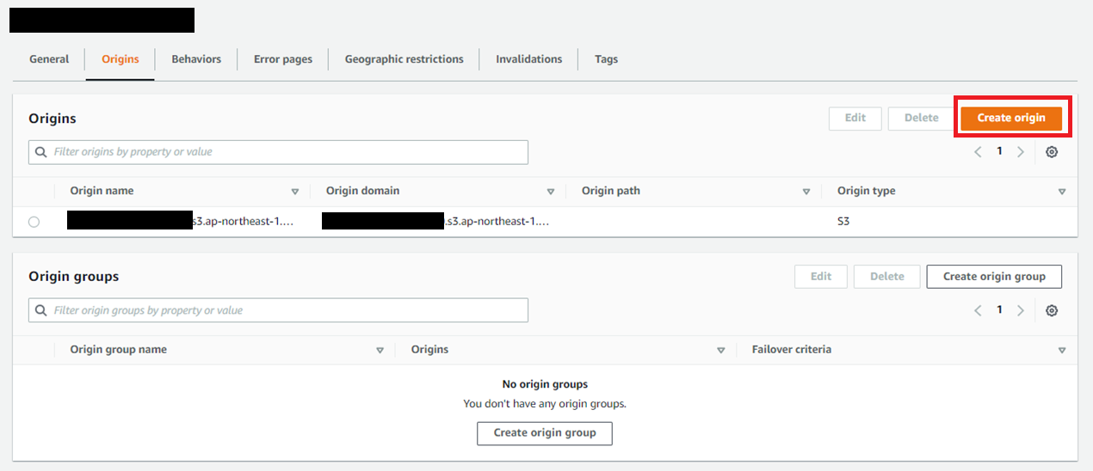Sort by the Origin path column arrow
1093x471 pixels.
point(806,192)
